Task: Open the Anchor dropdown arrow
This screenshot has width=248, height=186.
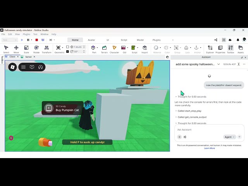Action: pos(201,48)
